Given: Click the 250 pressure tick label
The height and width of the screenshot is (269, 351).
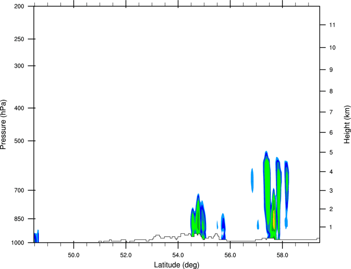Looking at the screenshot, I should 19,39.
